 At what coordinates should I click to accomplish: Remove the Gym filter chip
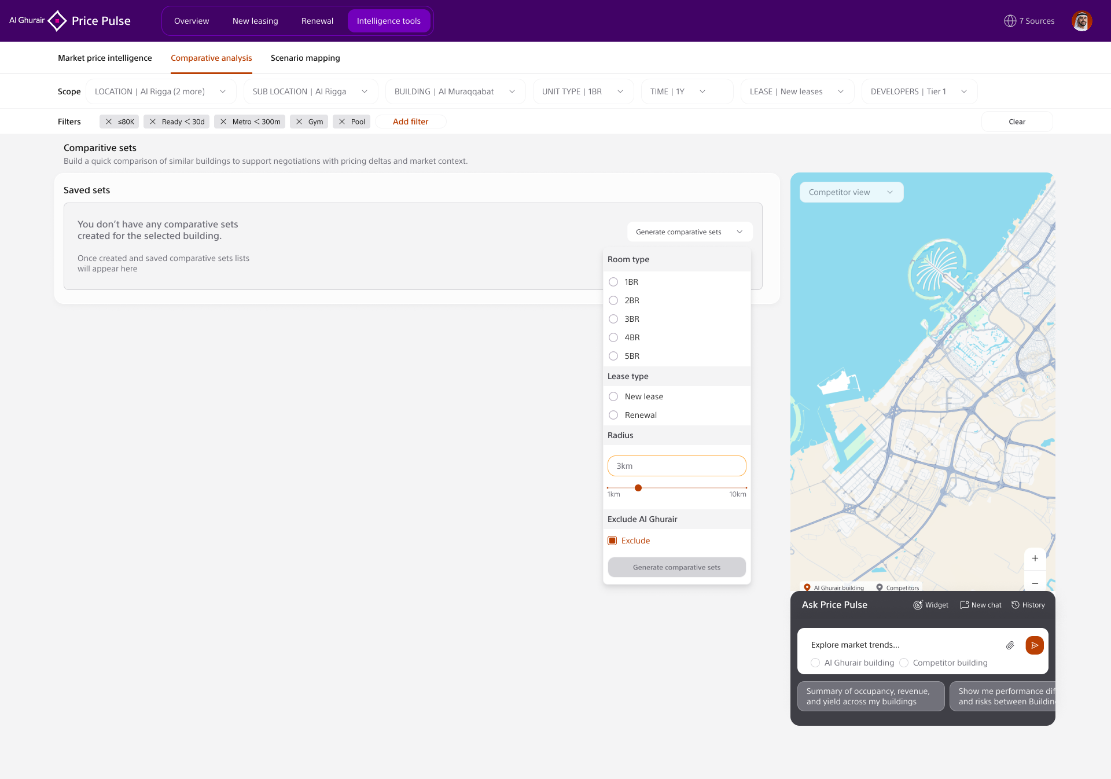point(299,122)
